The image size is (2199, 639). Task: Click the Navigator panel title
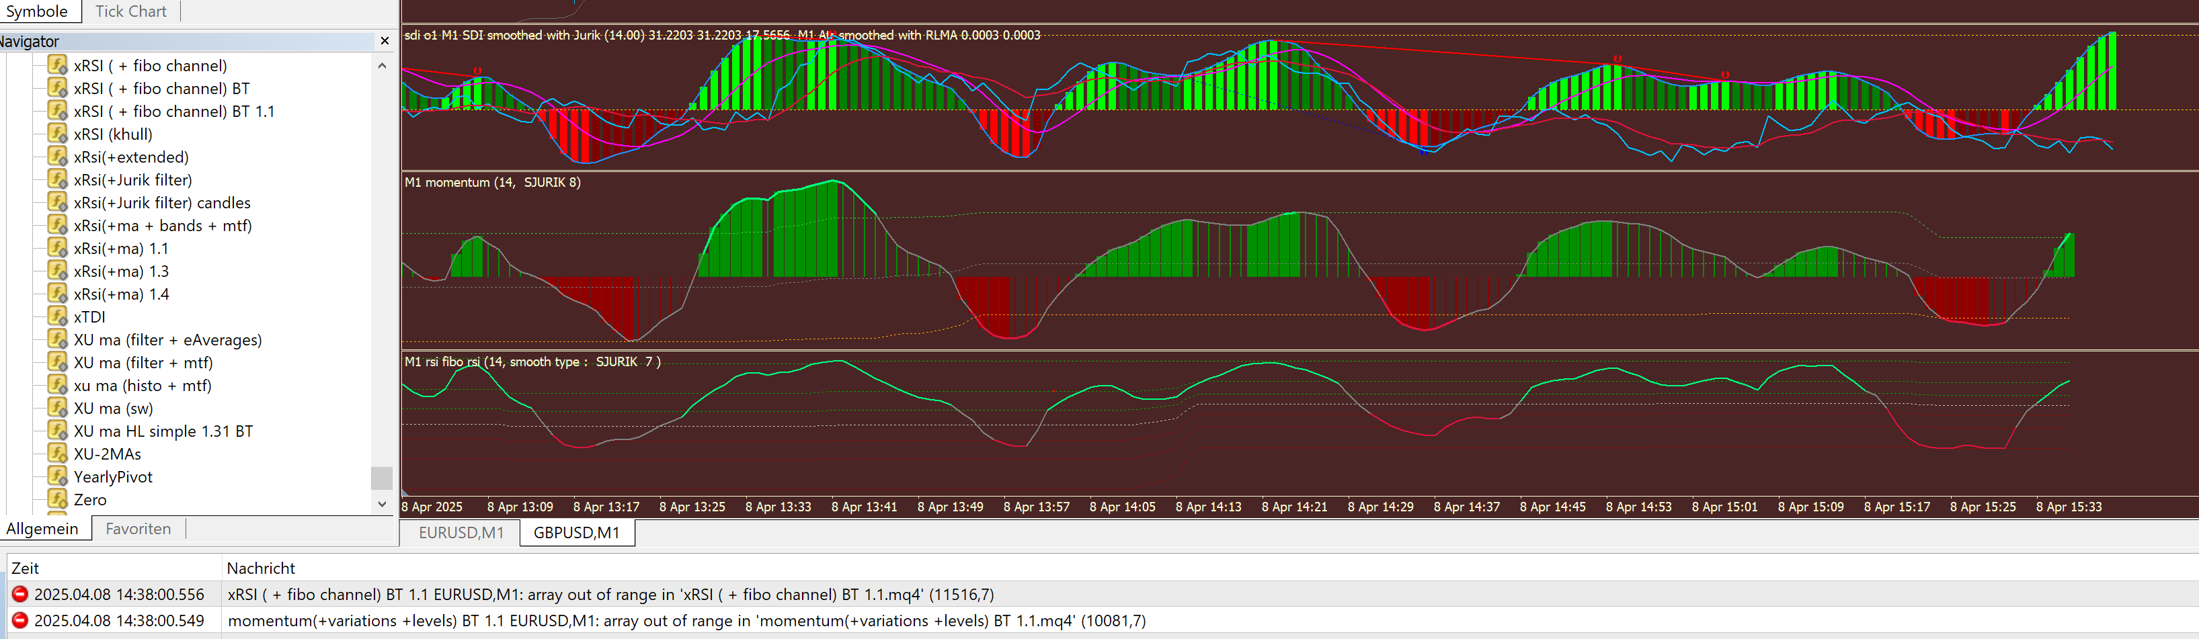(x=29, y=41)
